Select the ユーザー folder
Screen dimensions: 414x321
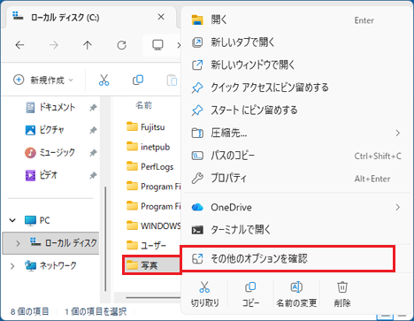pos(146,246)
